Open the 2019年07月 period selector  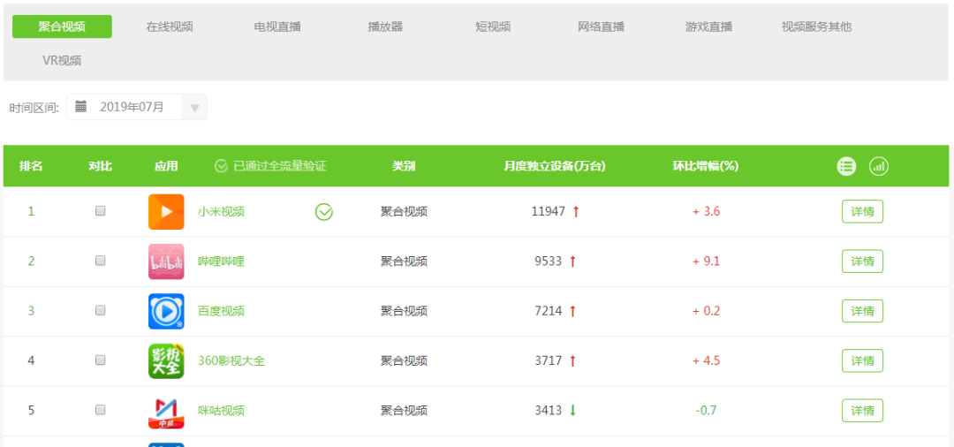137,107
